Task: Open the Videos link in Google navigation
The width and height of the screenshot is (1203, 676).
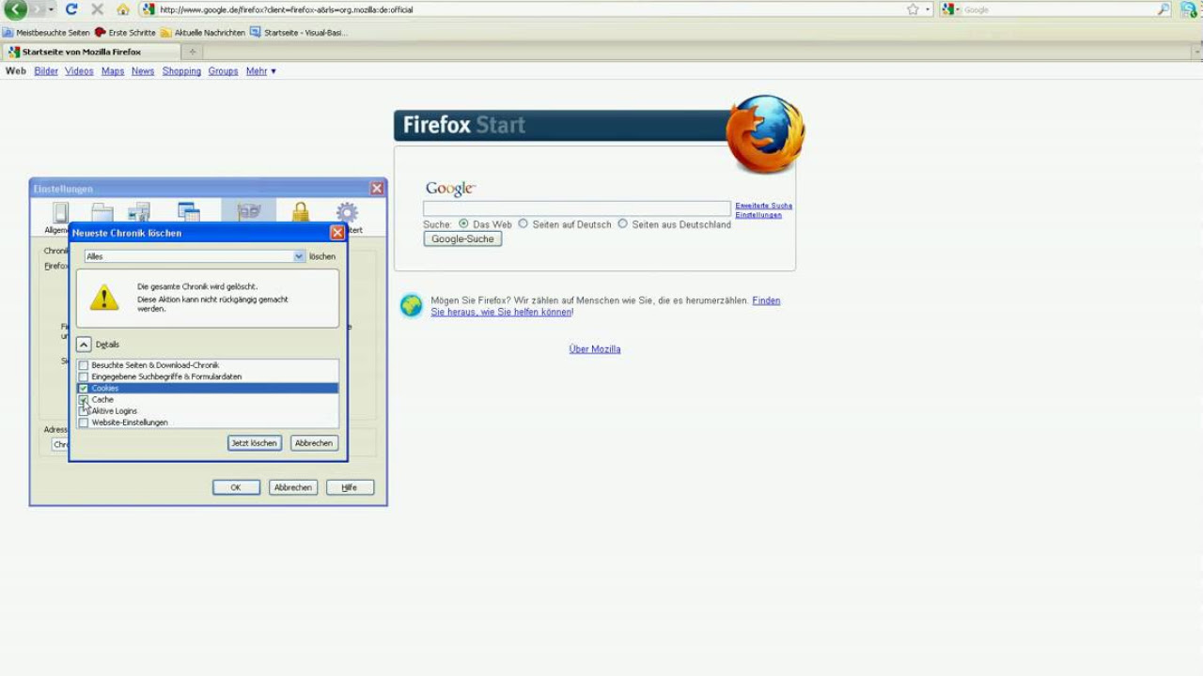Action: (79, 71)
